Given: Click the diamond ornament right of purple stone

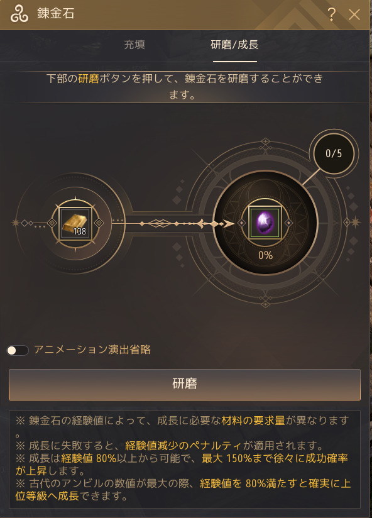Looking at the screenshot, I should [288, 223].
